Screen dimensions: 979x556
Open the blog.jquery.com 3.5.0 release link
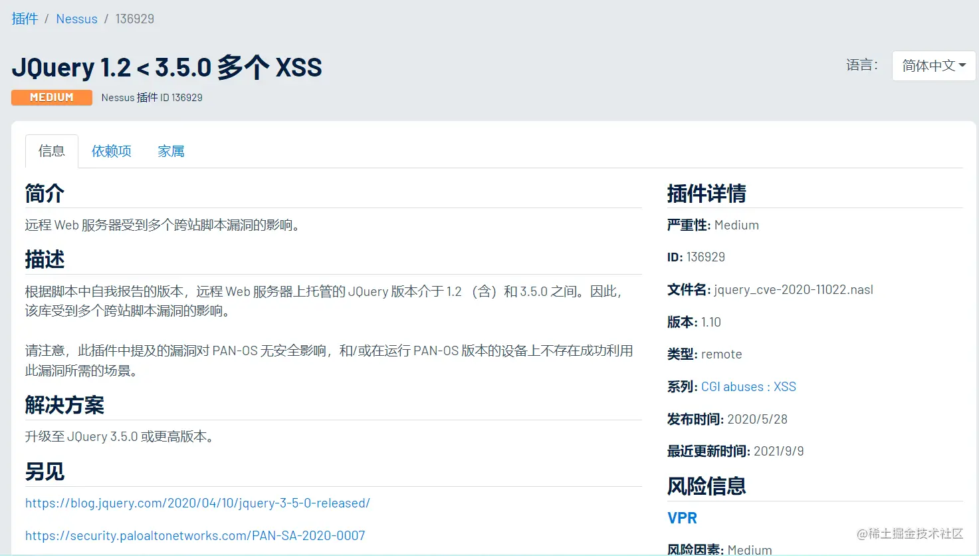tap(197, 503)
